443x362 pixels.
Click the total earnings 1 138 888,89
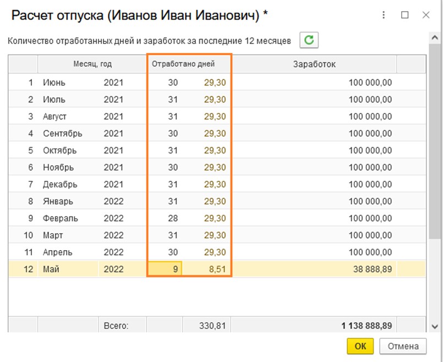click(x=367, y=326)
